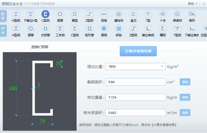Click the 理论比重 7850 combo box
The image size is (207, 133).
point(135,66)
